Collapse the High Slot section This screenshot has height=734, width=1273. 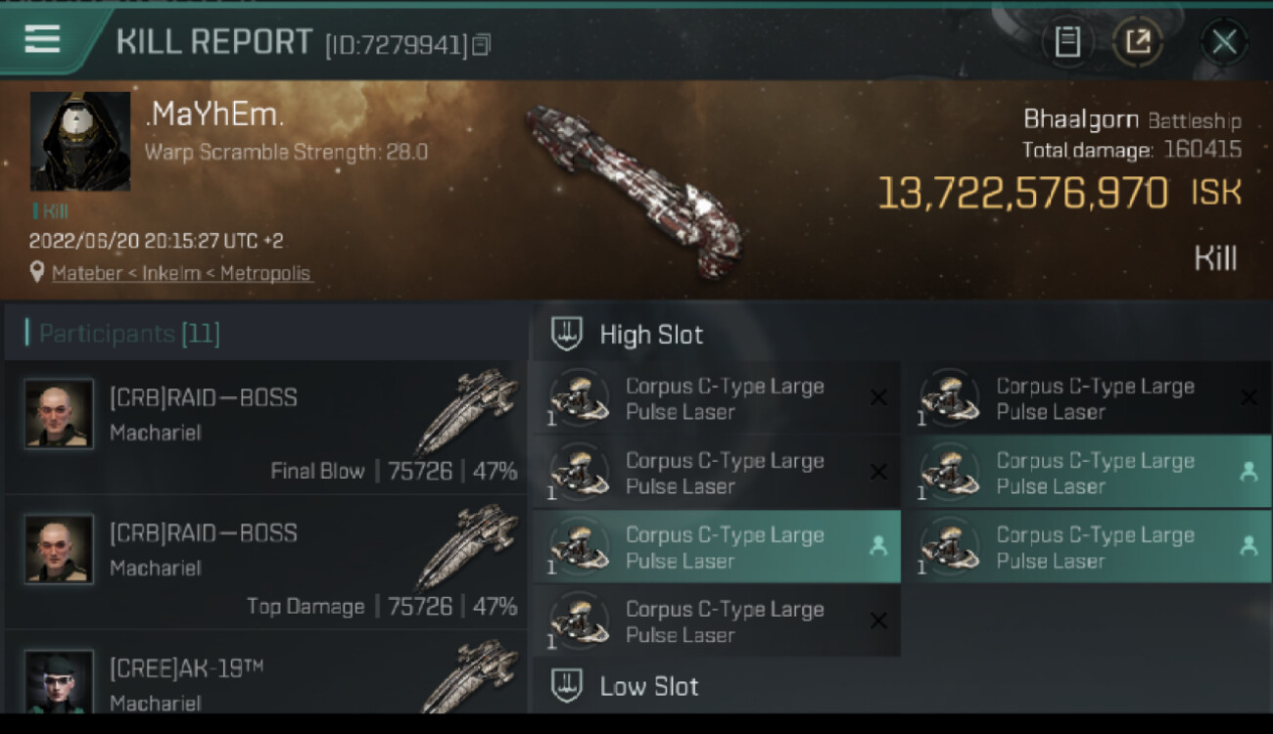coord(567,335)
